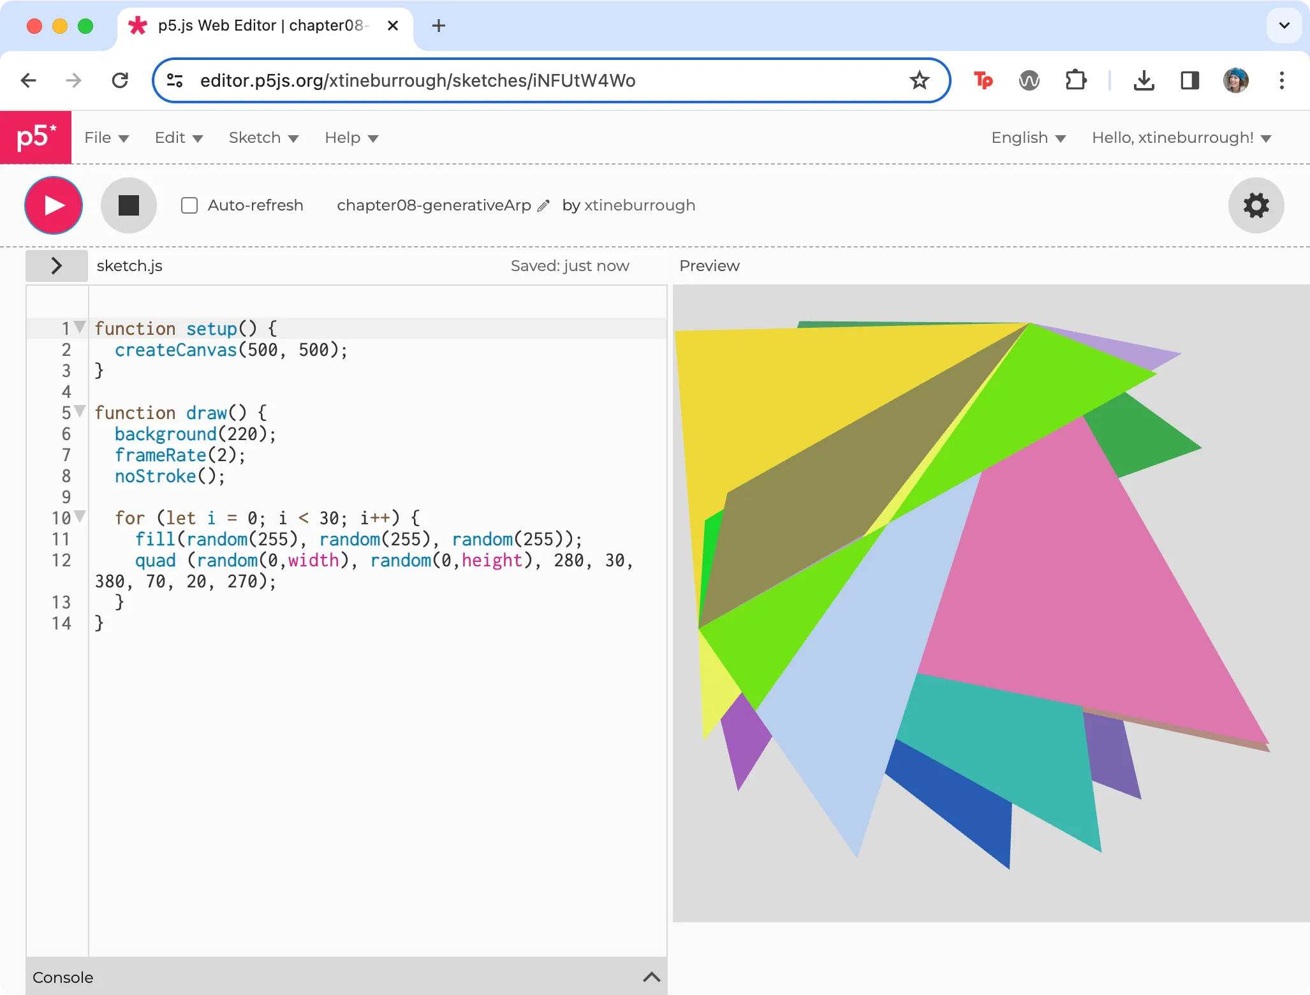The height and width of the screenshot is (995, 1310).
Task: Open the Sketch menu
Action: (263, 138)
